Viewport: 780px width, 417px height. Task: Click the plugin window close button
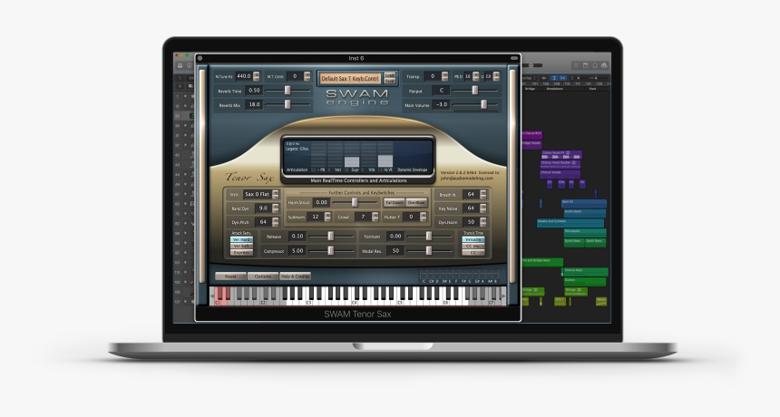coord(200,58)
